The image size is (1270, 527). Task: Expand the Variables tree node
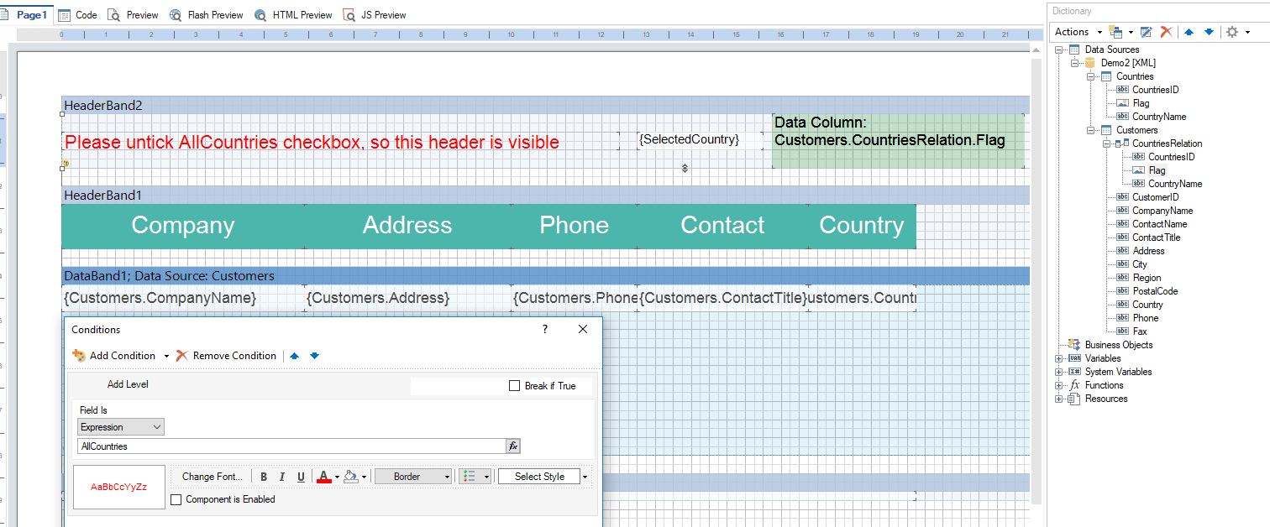[x=1058, y=358]
